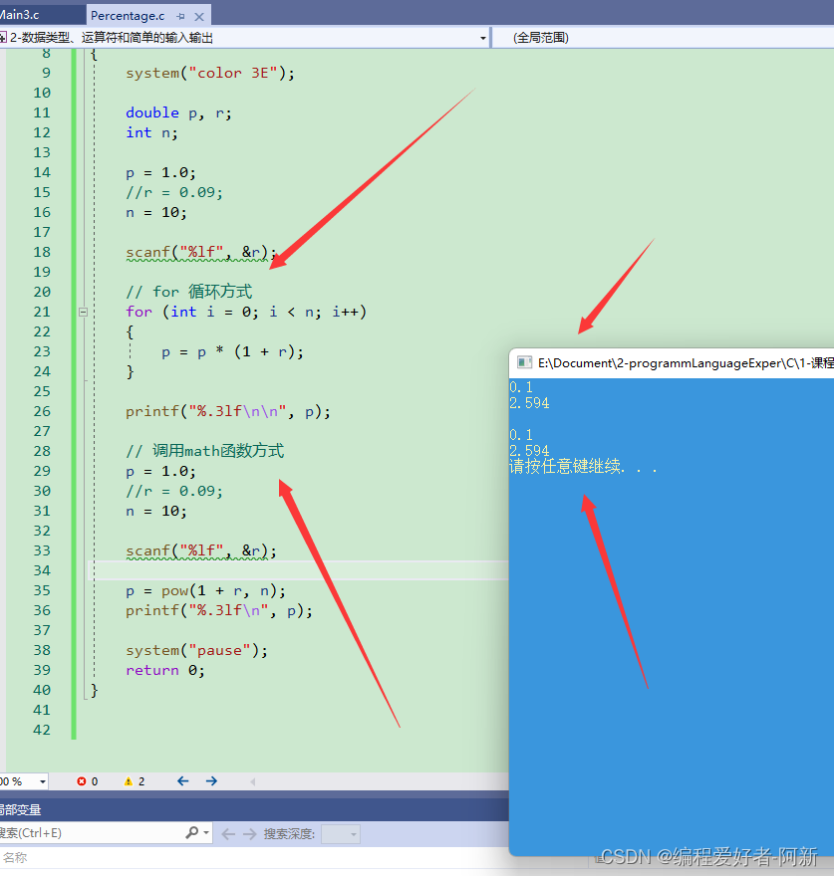Navigate backward with the left arrow
The image size is (834, 876).
coord(183,781)
